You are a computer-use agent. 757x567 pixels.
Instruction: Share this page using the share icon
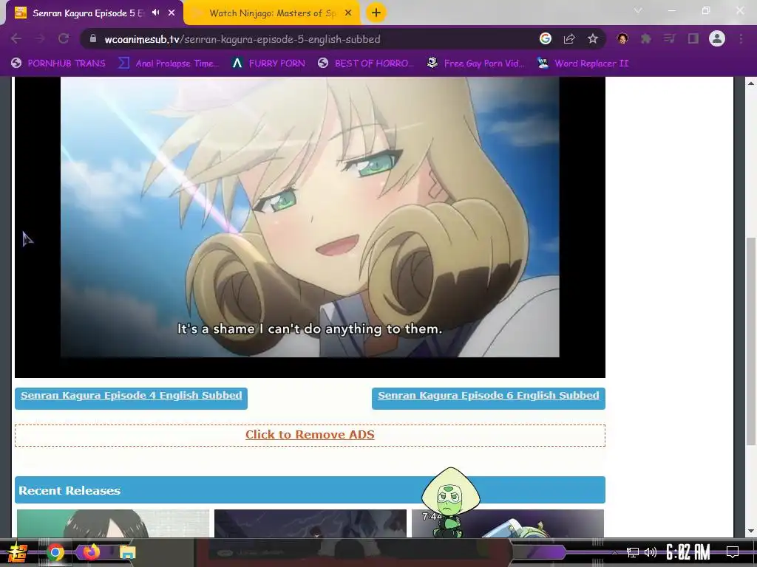tap(569, 38)
